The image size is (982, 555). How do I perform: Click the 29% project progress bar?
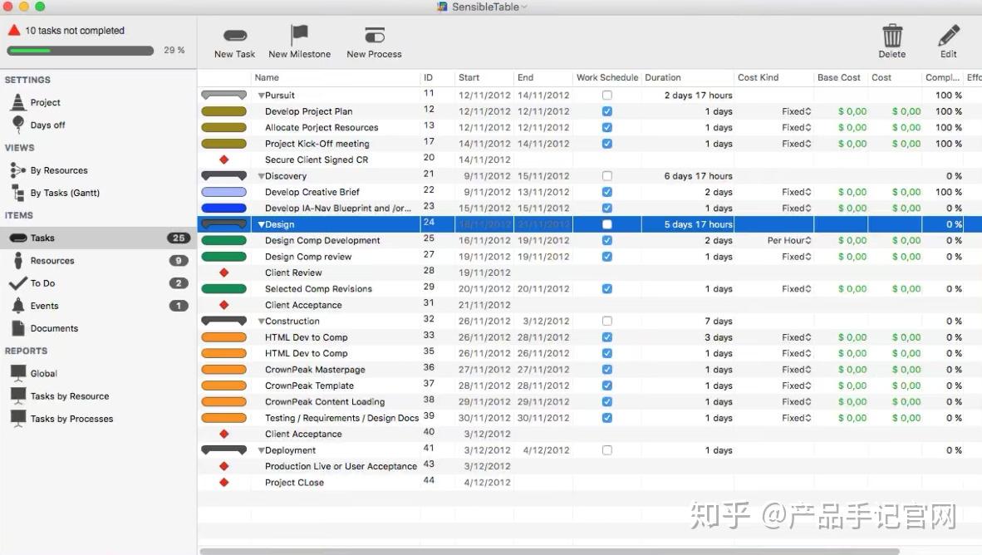(79, 50)
